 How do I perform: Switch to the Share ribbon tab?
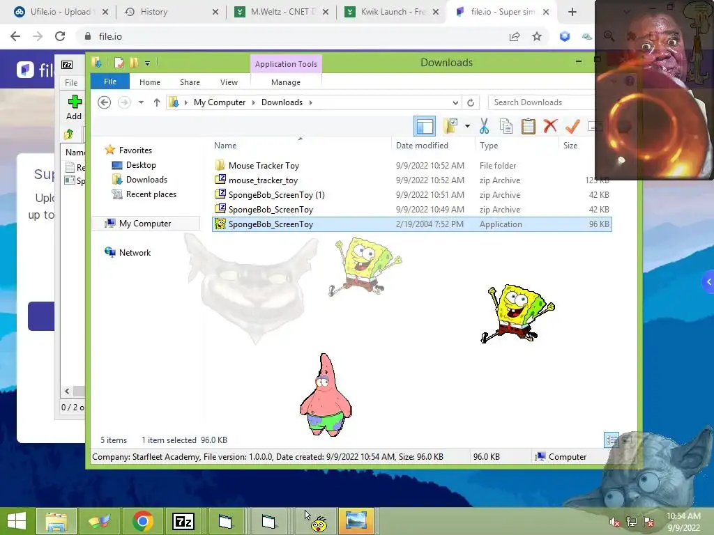190,82
